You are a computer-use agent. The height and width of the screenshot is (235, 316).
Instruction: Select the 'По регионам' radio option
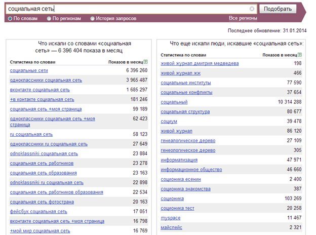[x=49, y=19]
